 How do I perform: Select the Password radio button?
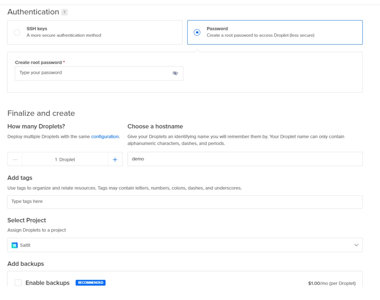(x=197, y=32)
